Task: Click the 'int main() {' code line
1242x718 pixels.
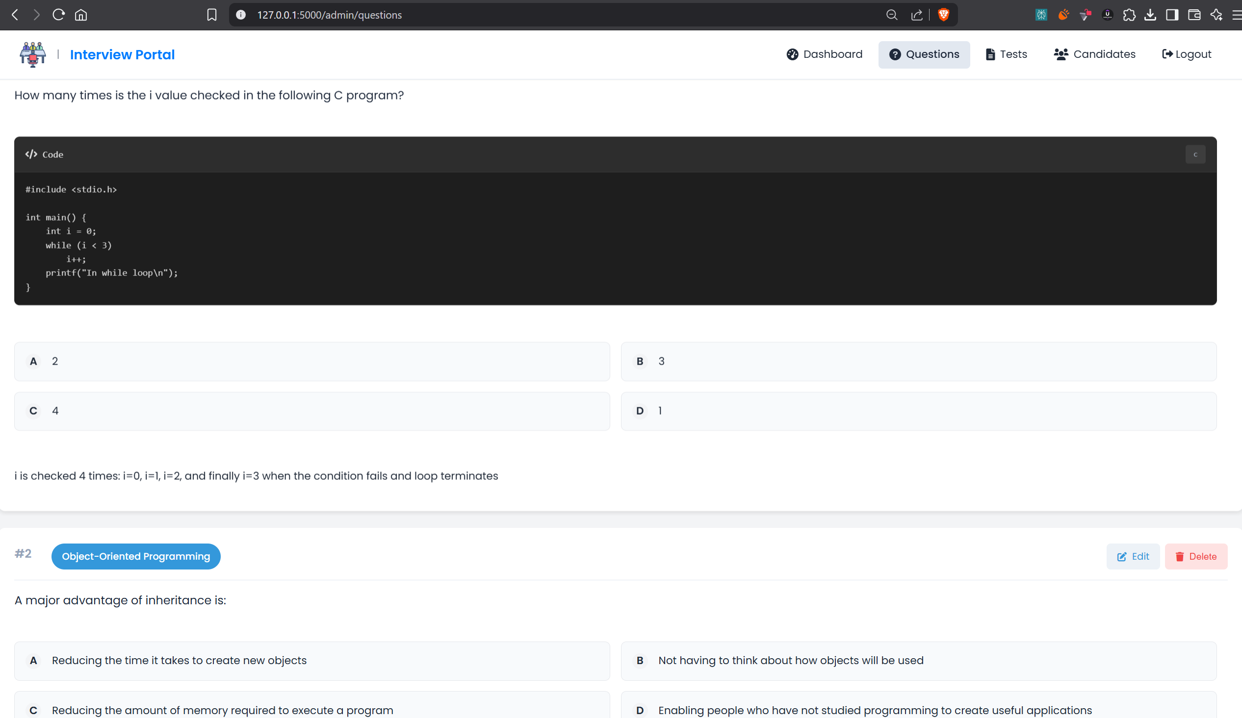Action: point(56,217)
